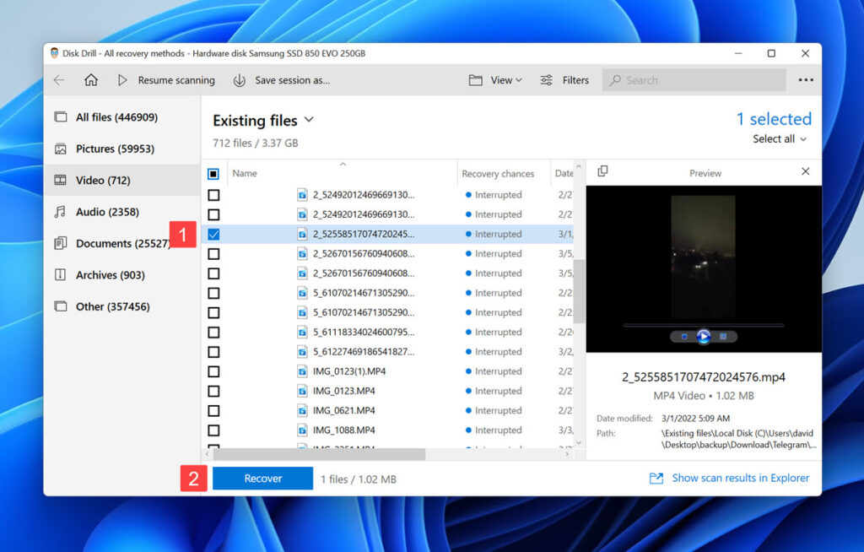Click inside the Search field

click(694, 80)
